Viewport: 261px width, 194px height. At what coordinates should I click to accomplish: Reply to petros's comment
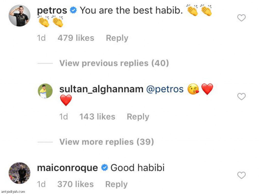click(117, 38)
